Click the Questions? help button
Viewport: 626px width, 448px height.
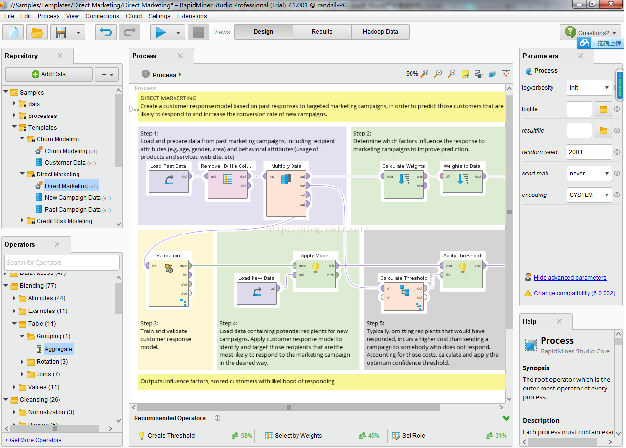coord(590,33)
